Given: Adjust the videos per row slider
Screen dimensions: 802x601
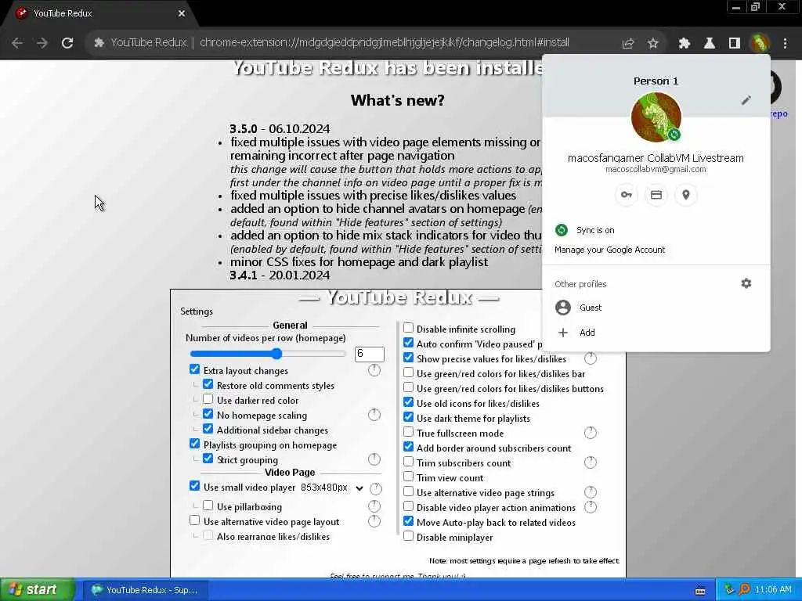Looking at the screenshot, I should (x=268, y=354).
